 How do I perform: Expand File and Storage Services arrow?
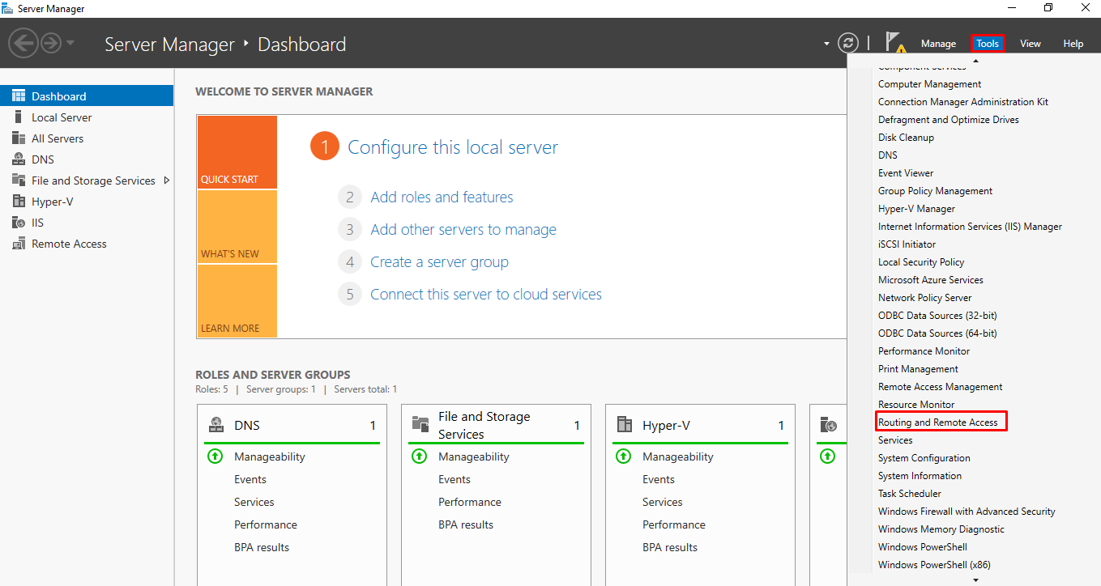pos(167,180)
